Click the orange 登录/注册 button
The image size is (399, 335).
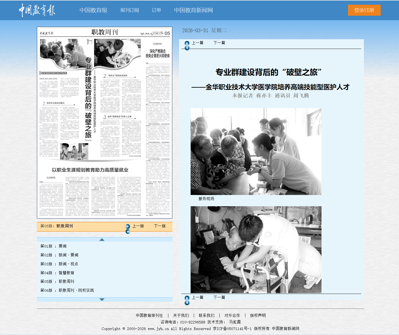[x=364, y=10]
